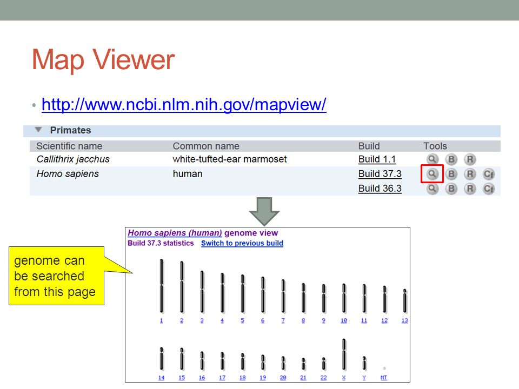This screenshot has width=519, height=389.
Task: Open chromosome 5 number link
Action: 242,320
